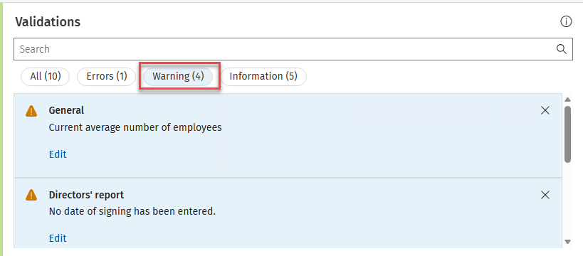The width and height of the screenshot is (583, 256).
Task: Edit the General employees warning
Action: point(58,154)
